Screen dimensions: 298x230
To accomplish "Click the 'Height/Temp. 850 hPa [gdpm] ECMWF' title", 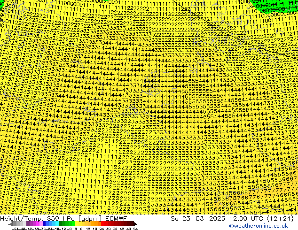I will [x=63, y=219].
